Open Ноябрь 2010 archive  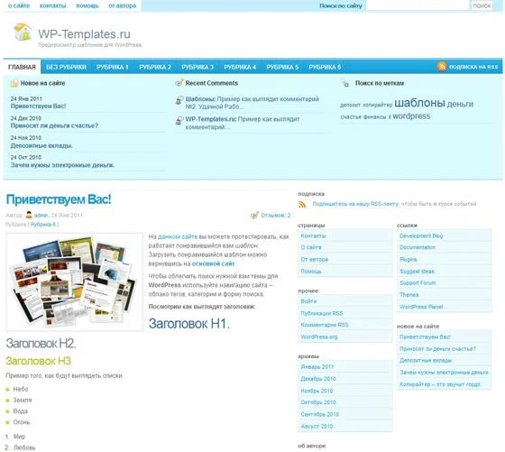(317, 391)
